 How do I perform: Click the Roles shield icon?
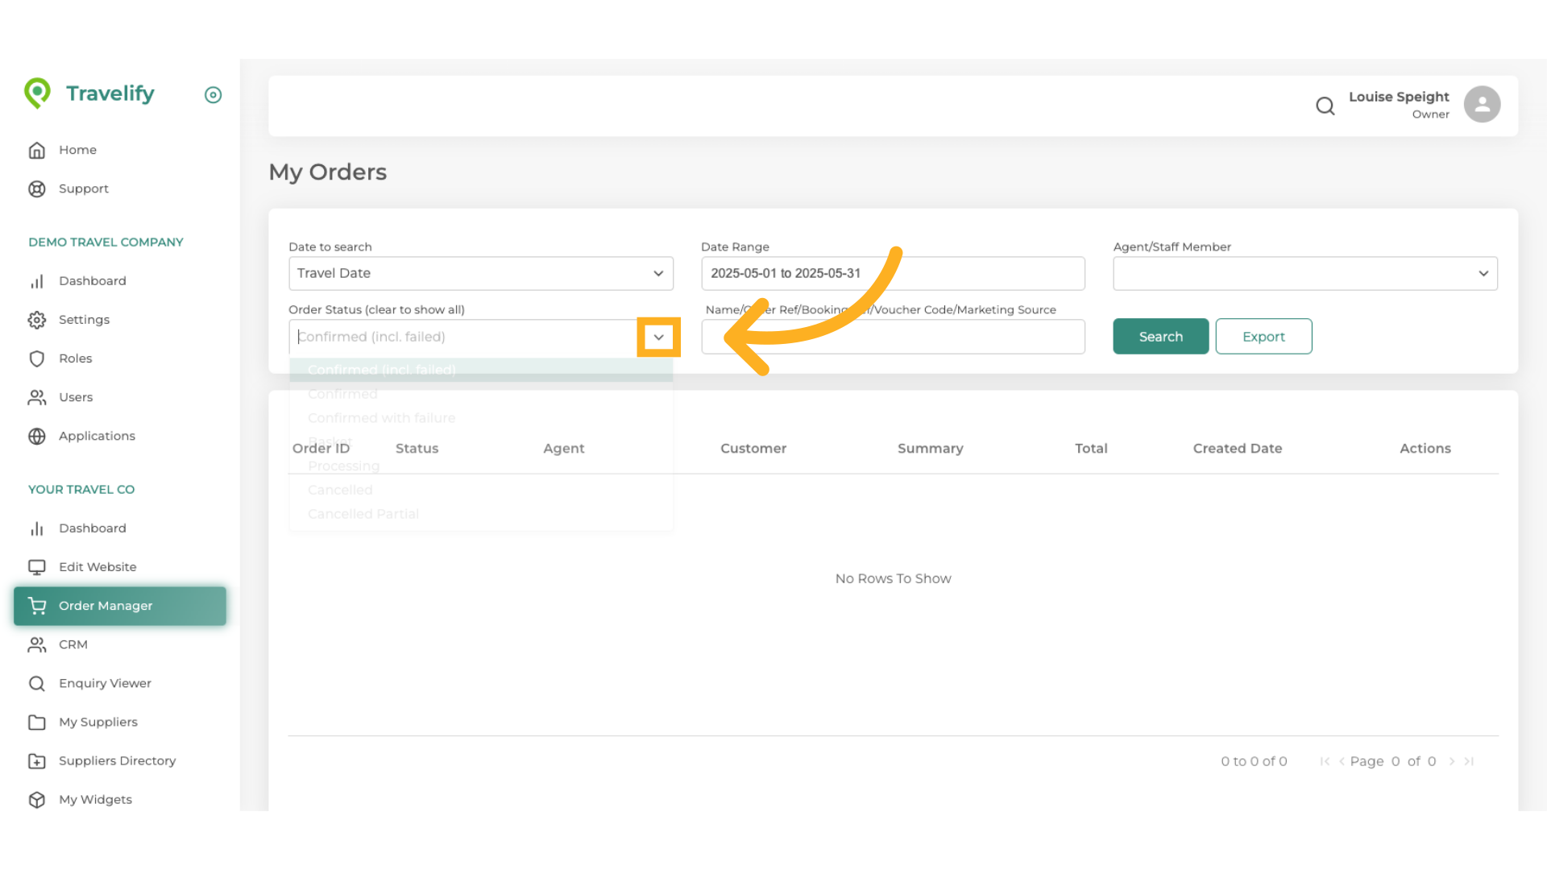[x=37, y=358]
